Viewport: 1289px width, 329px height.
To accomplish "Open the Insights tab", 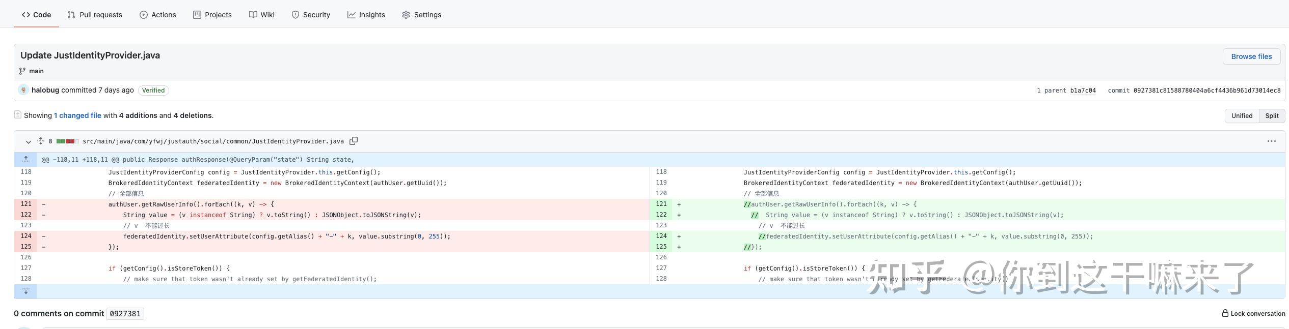I will (366, 15).
